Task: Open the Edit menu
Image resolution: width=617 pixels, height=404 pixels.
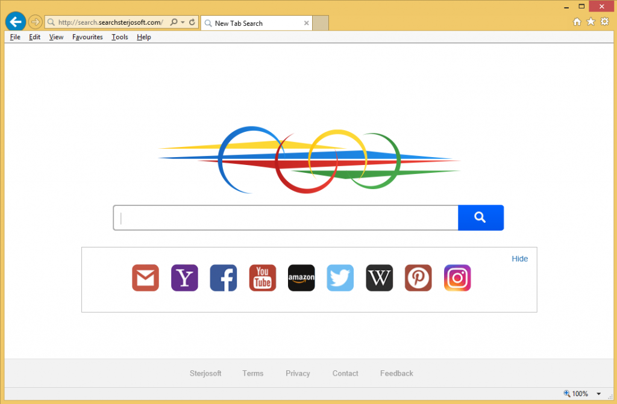Action: (34, 37)
